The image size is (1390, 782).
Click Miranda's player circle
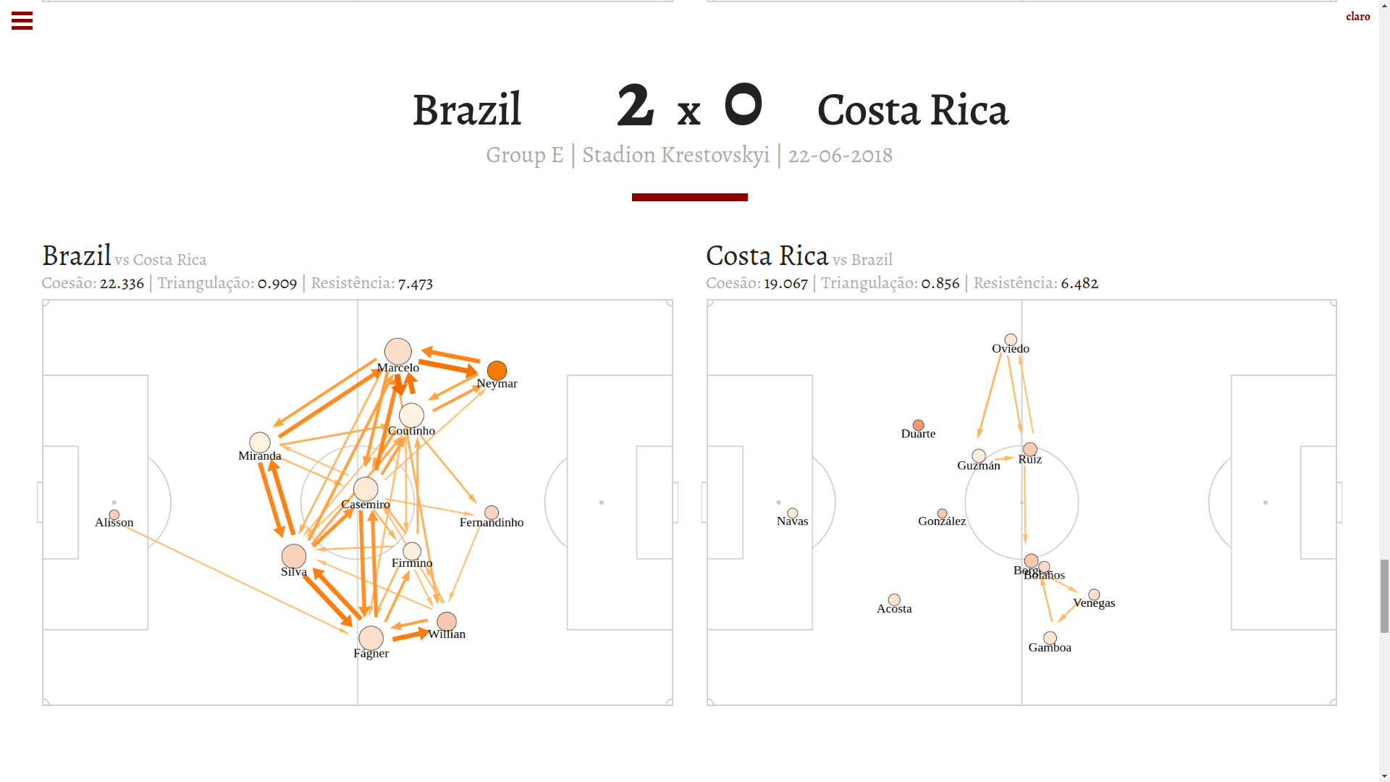point(260,442)
